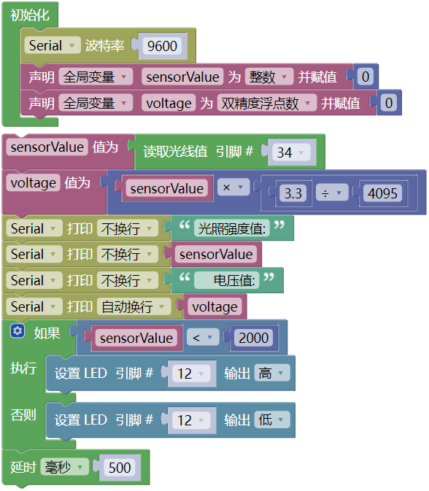Click the blue gear icon on the 如果 block
This screenshot has width=429, height=491.
coord(18,331)
